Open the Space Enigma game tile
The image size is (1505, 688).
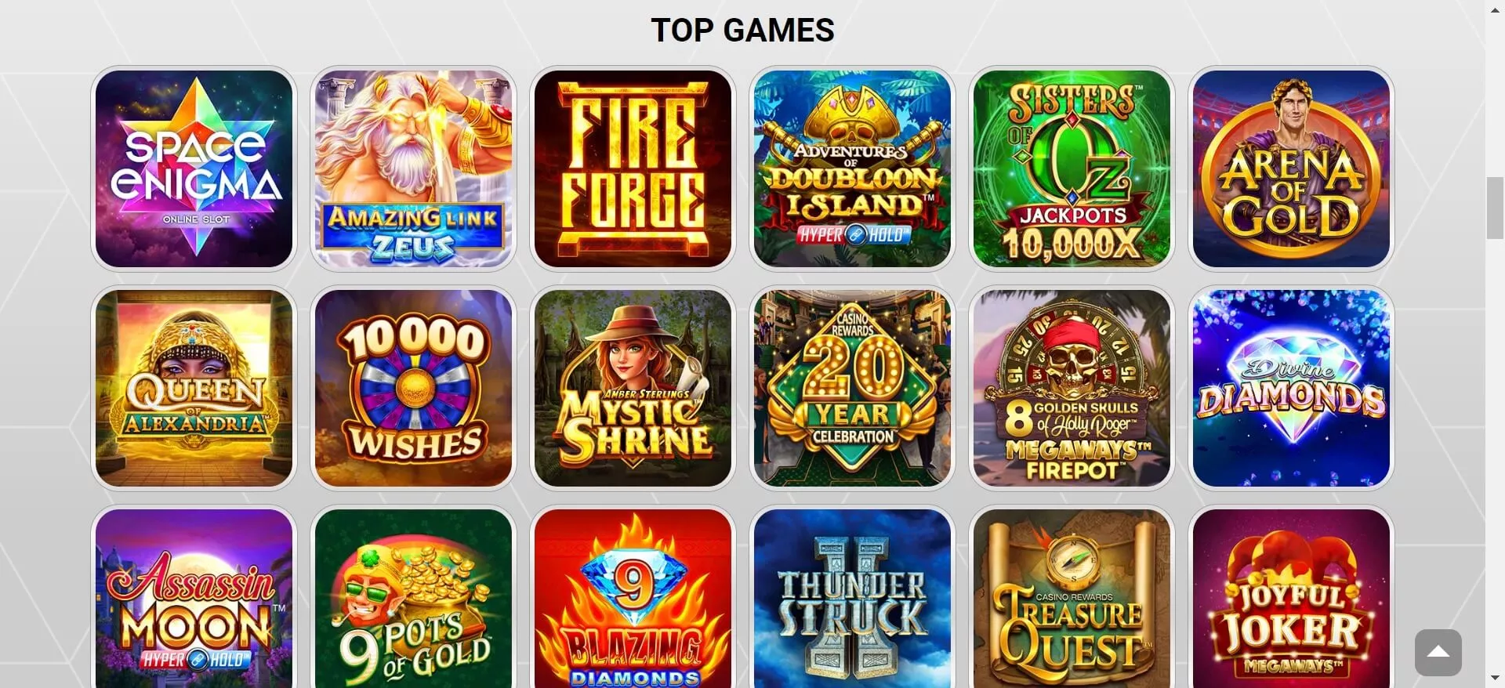pyautogui.click(x=194, y=168)
